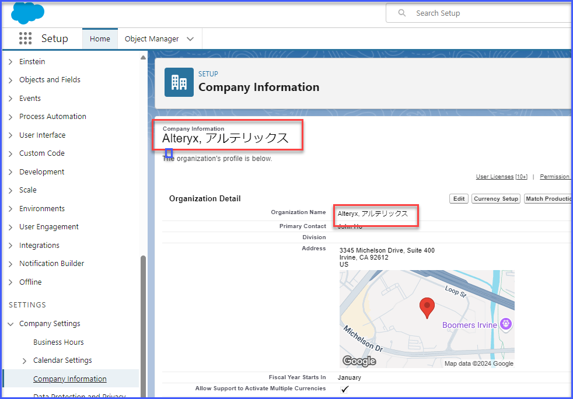Click the SETUP breadcrumb text

point(208,74)
